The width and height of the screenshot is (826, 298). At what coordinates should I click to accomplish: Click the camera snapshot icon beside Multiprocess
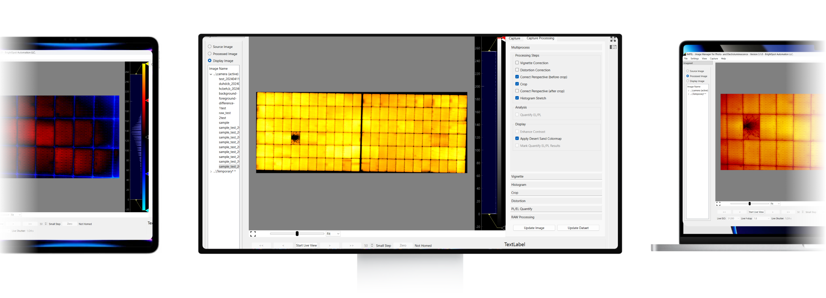point(613,47)
